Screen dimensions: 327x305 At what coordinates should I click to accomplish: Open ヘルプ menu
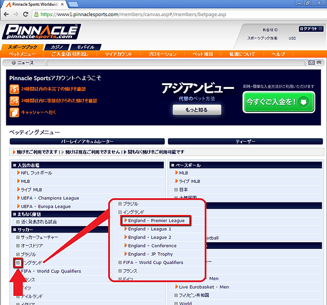coord(278,54)
